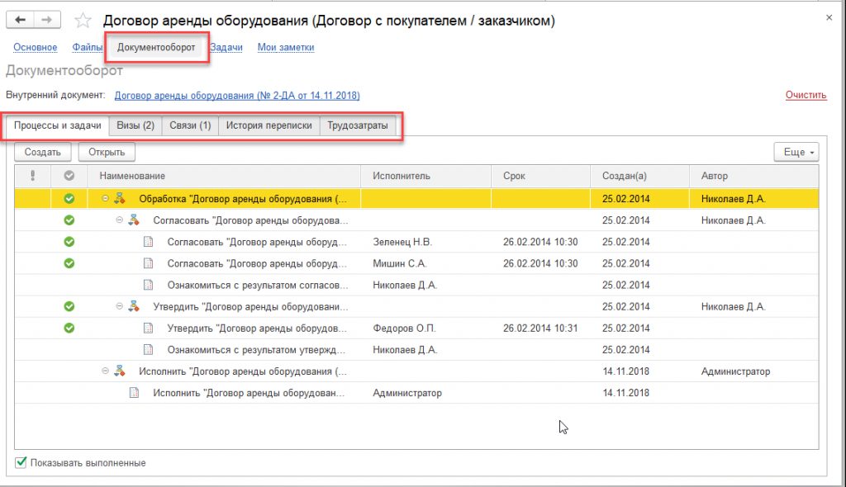This screenshot has width=846, height=487.
Task: Click the 26.02.2014 10:31 deadline cell
Action: 540,328
